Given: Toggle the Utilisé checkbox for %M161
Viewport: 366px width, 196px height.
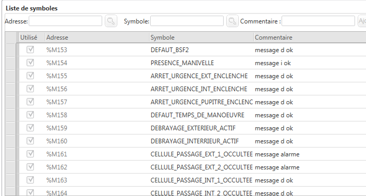Looking at the screenshot, I should tap(30, 154).
